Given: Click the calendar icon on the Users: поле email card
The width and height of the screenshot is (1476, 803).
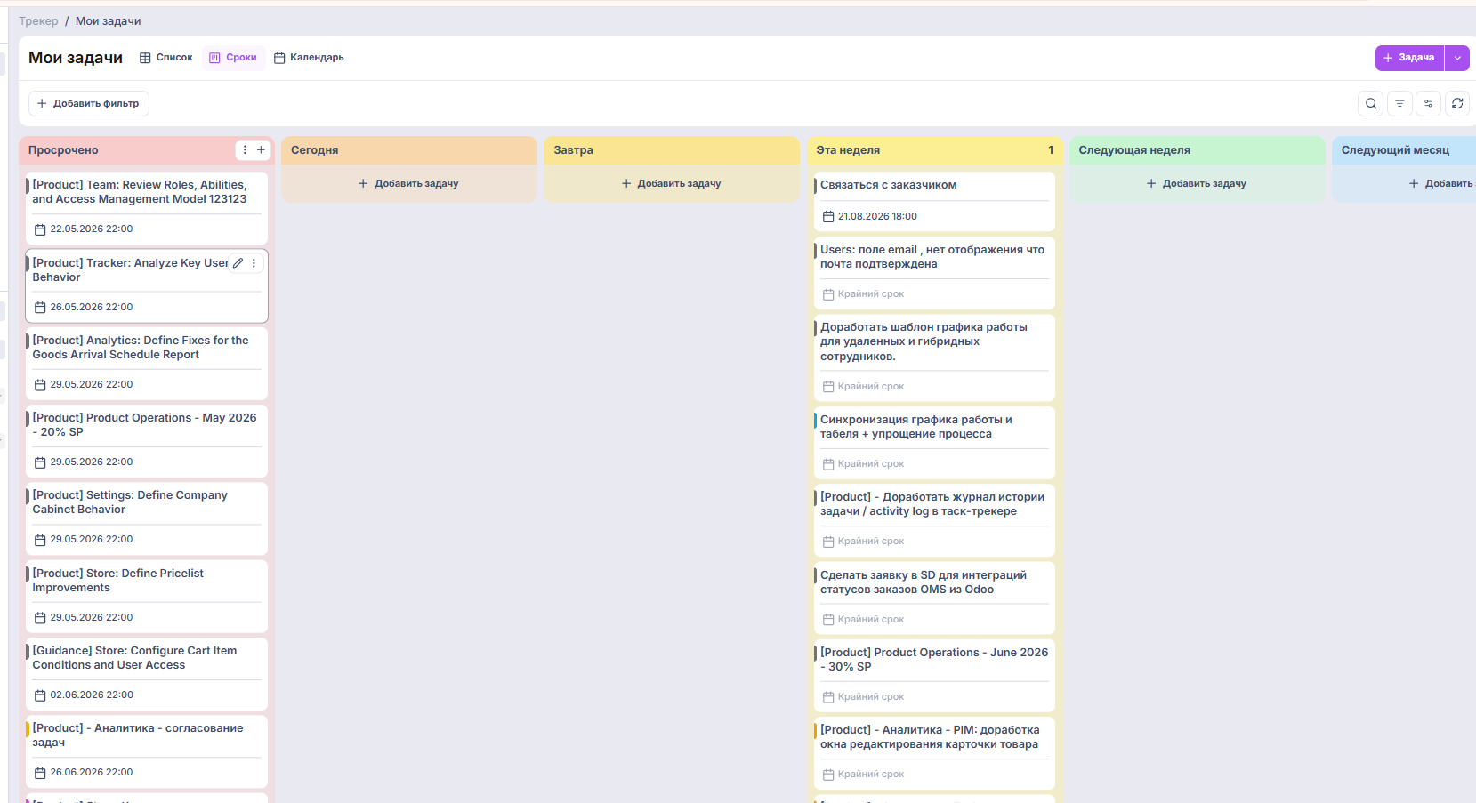Looking at the screenshot, I should tap(828, 294).
